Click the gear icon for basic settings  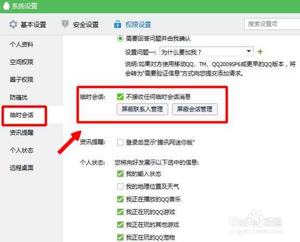tap(13, 24)
